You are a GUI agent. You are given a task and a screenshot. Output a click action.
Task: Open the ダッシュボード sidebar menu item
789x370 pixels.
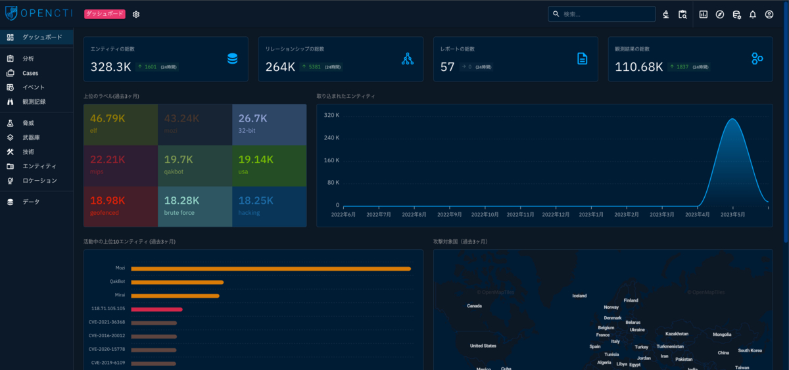pos(37,37)
